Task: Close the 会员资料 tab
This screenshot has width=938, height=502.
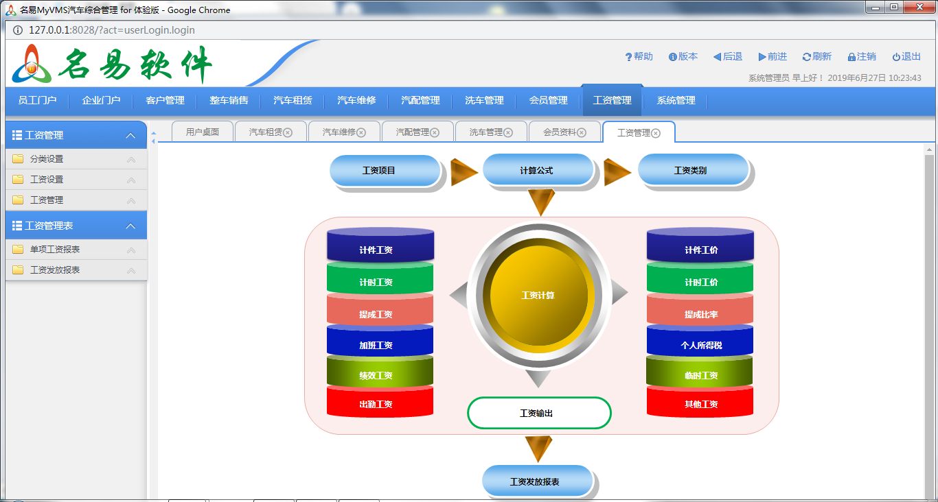Action: (582, 132)
